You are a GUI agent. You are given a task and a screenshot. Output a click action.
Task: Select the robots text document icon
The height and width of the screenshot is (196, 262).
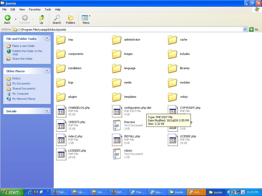tap(117, 154)
